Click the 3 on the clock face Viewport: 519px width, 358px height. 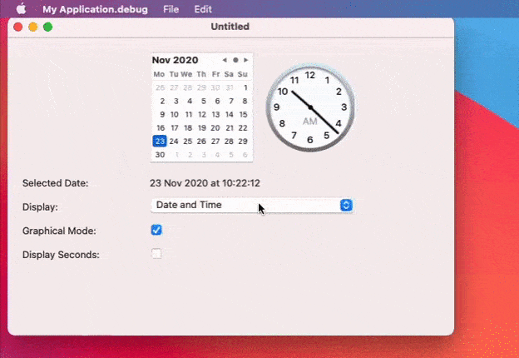[x=344, y=107]
